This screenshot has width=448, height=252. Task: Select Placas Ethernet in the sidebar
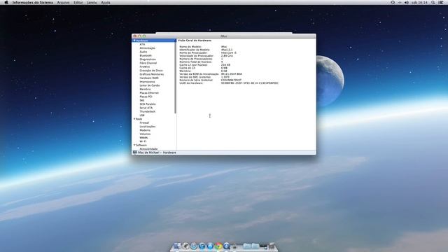[x=149, y=93]
